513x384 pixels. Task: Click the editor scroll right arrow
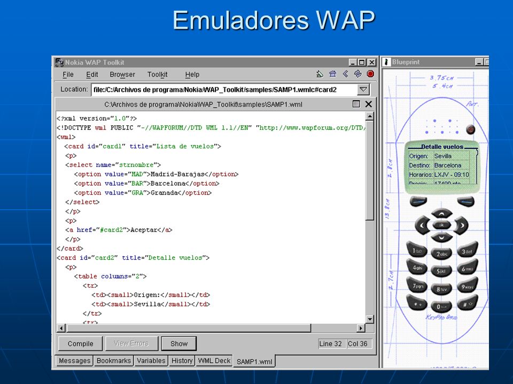361,328
